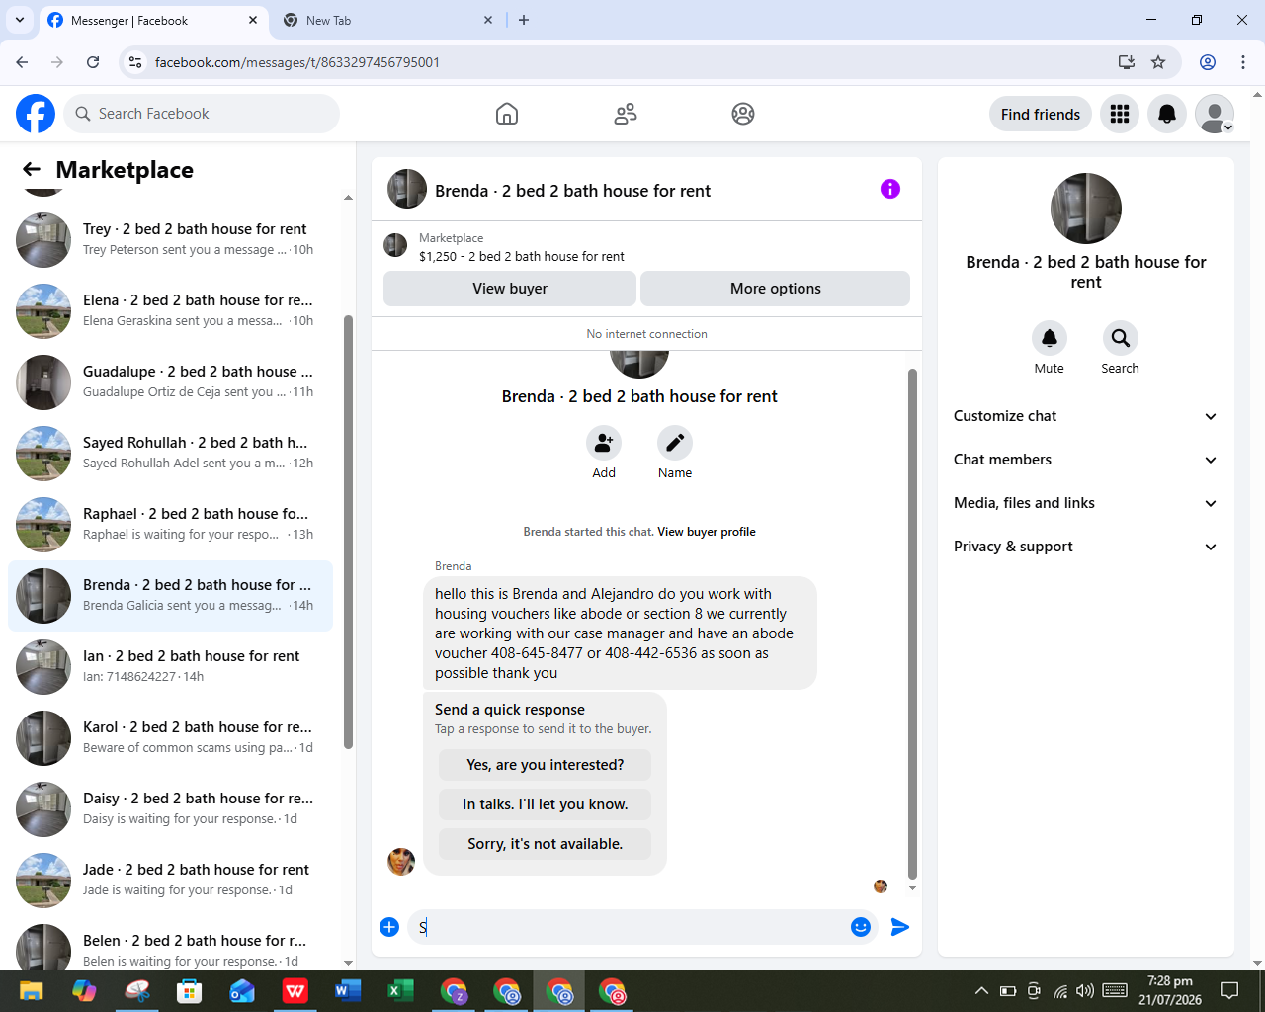The width and height of the screenshot is (1265, 1012).
Task: Open Sayed Rohullah's conversation
Action: [170, 453]
